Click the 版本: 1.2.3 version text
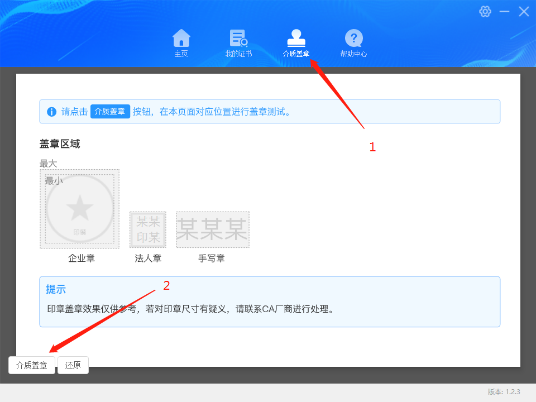 coord(504,392)
